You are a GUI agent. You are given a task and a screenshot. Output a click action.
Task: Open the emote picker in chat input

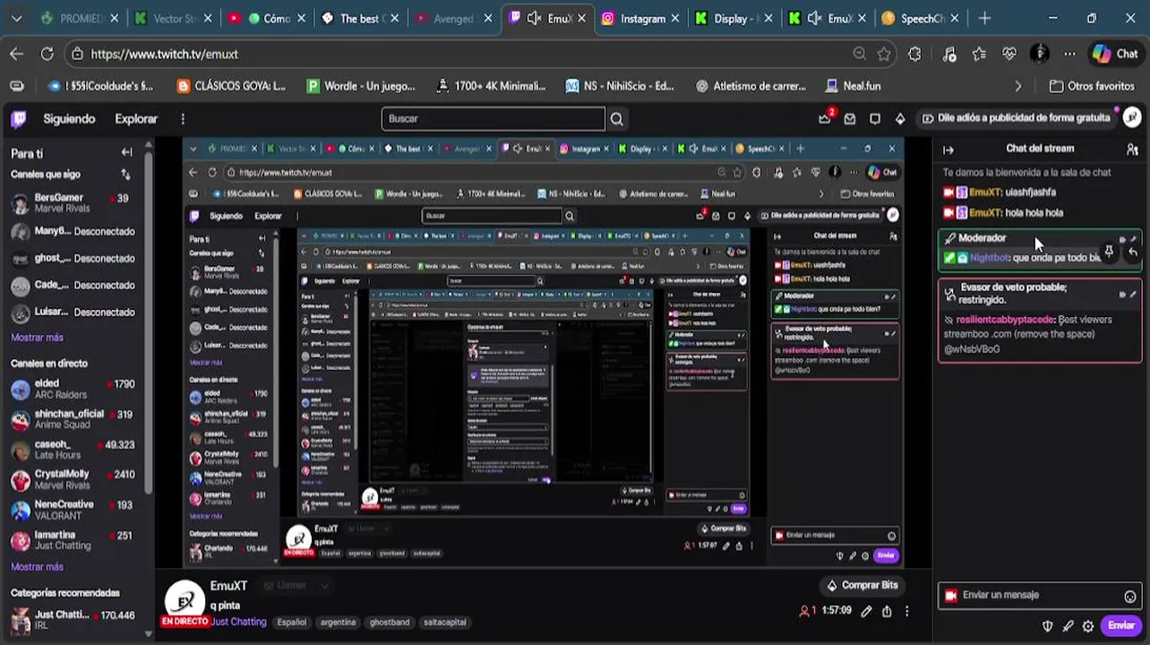[x=1130, y=596]
